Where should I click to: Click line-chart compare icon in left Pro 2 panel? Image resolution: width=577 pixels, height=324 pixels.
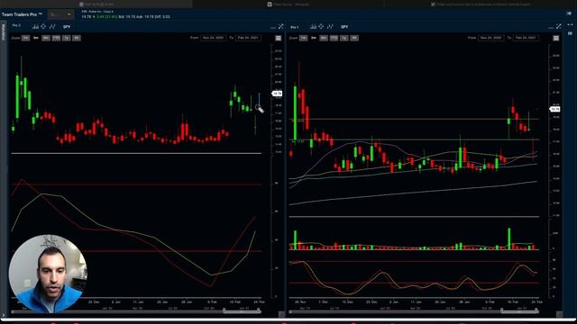[52, 26]
